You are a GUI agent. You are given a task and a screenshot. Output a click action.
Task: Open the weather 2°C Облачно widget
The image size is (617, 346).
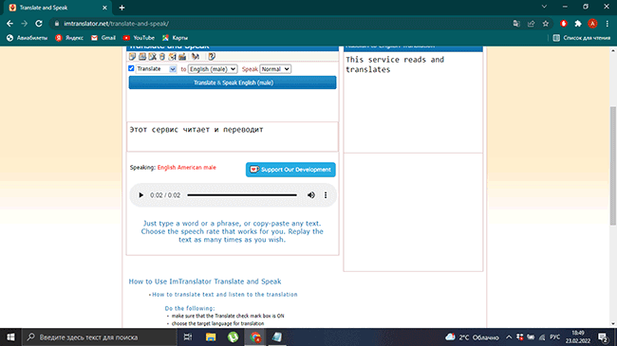472,337
